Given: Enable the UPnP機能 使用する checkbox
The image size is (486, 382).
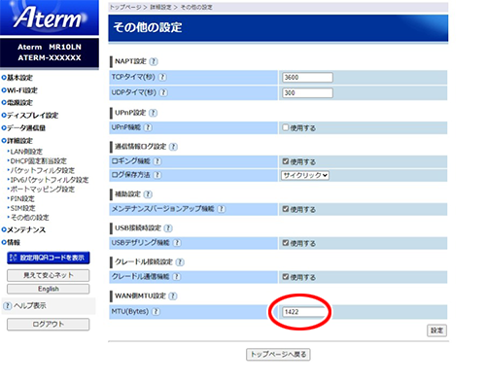Looking at the screenshot, I should 286,127.
